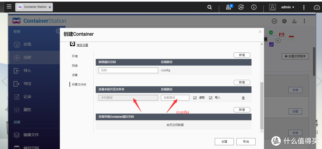Select the 网络 settings tab

tap(75, 66)
